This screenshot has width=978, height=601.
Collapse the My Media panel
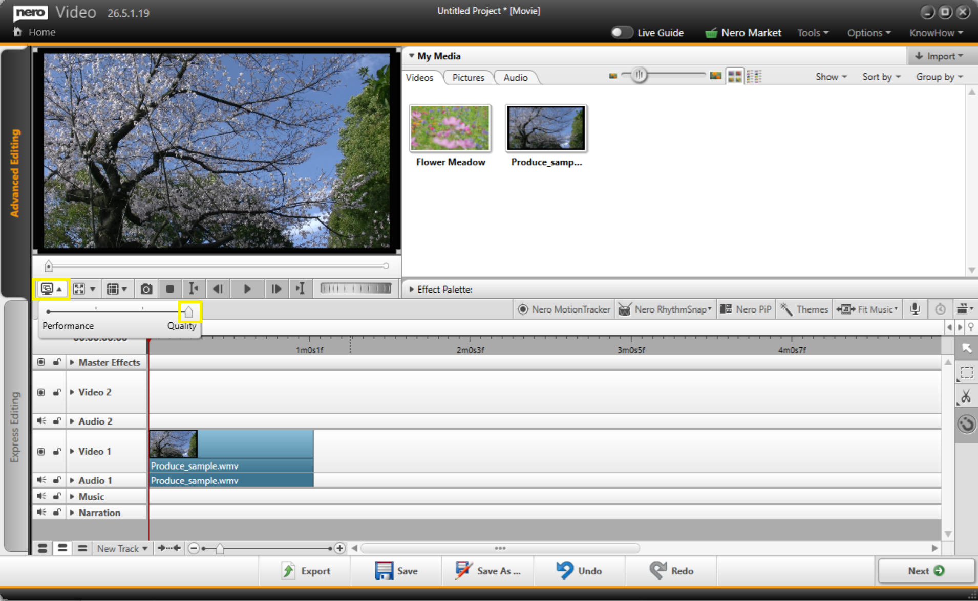[x=411, y=56]
